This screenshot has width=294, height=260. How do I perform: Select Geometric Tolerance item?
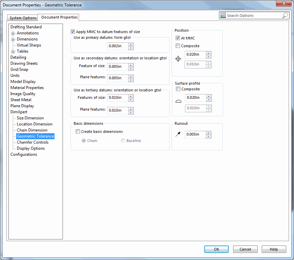pos(35,136)
